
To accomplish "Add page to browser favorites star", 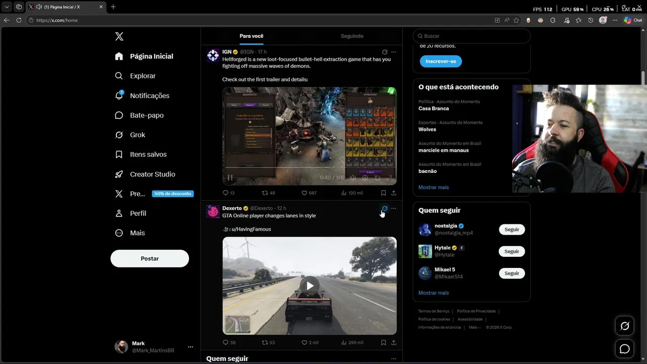I will pyautogui.click(x=516, y=20).
